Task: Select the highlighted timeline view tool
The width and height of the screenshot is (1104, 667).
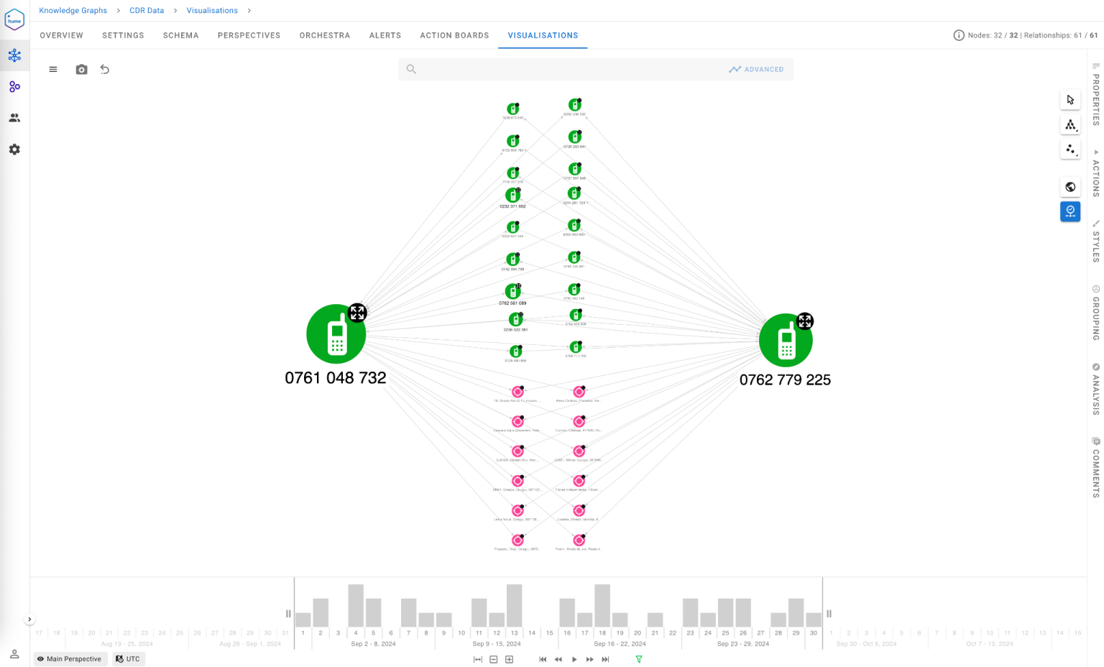Action: pyautogui.click(x=1070, y=211)
